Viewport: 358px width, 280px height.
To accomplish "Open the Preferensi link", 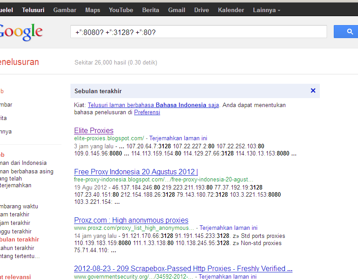I will point(147,112).
